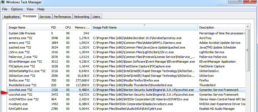
Task: Select the thunderbird.exe process row
Action: click(x=22, y=85)
